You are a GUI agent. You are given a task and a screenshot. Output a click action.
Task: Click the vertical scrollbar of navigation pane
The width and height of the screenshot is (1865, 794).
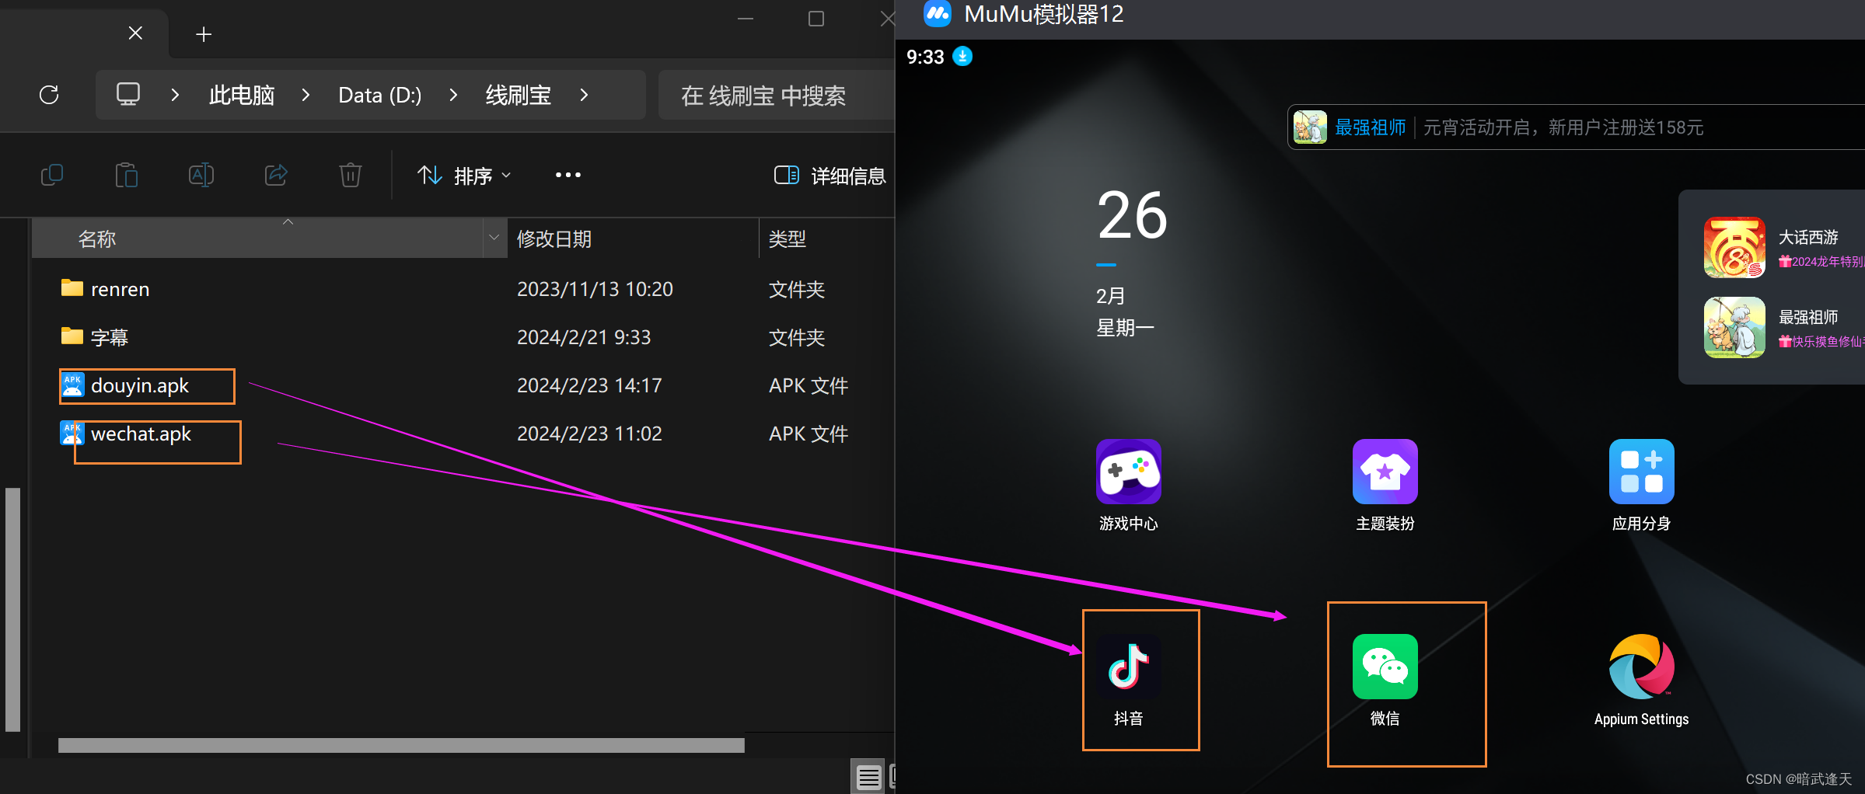coord(12,609)
